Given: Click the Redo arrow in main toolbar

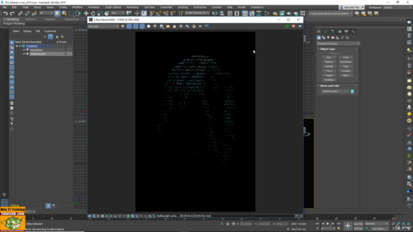Looking at the screenshot, I should 12,14.
